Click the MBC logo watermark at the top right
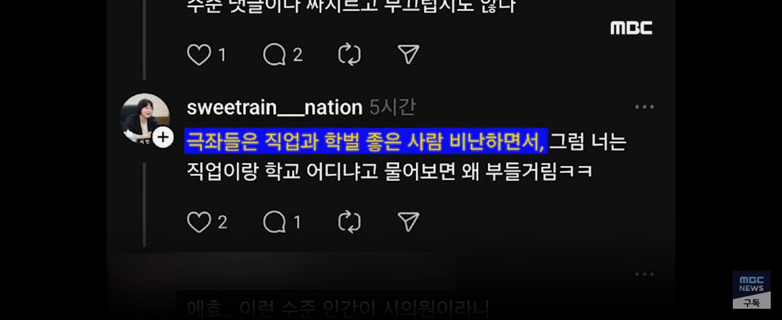The width and height of the screenshot is (782, 320). coord(632,28)
